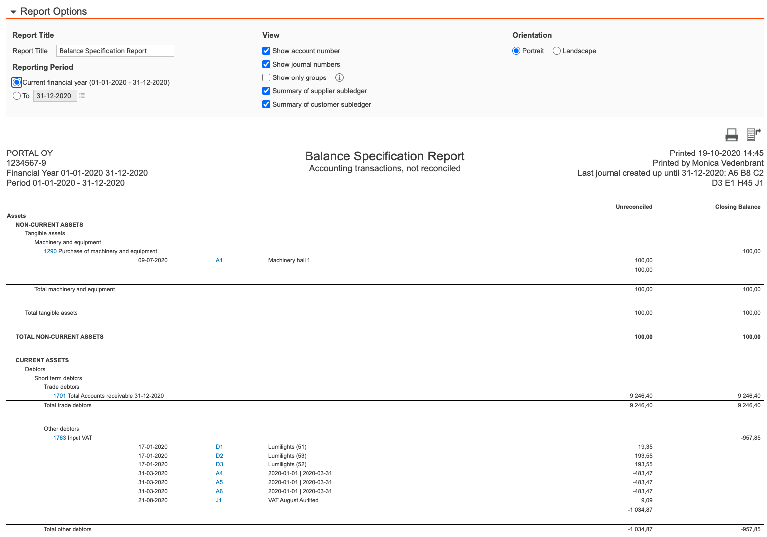Viewport: 767px width, 537px height.
Task: Open journal A1 for Machinery hall 1
Action: pos(219,260)
